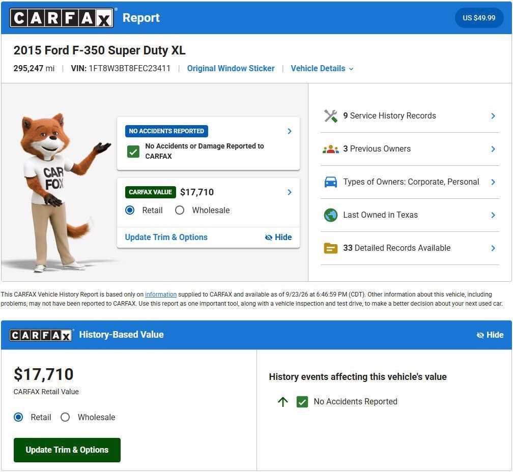The width and height of the screenshot is (513, 472).
Task: Click the CARFAX logo in top header
Action: 62,18
